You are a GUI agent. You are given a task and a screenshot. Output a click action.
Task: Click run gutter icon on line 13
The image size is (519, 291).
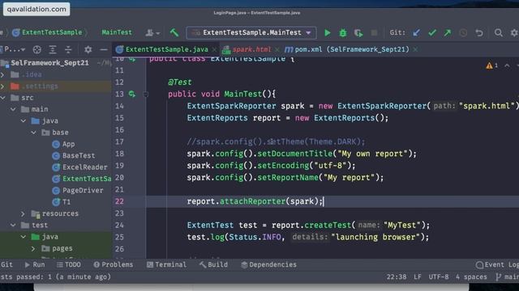(x=132, y=94)
